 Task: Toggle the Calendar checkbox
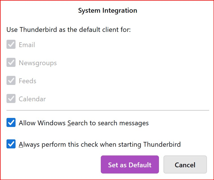coord(11,99)
